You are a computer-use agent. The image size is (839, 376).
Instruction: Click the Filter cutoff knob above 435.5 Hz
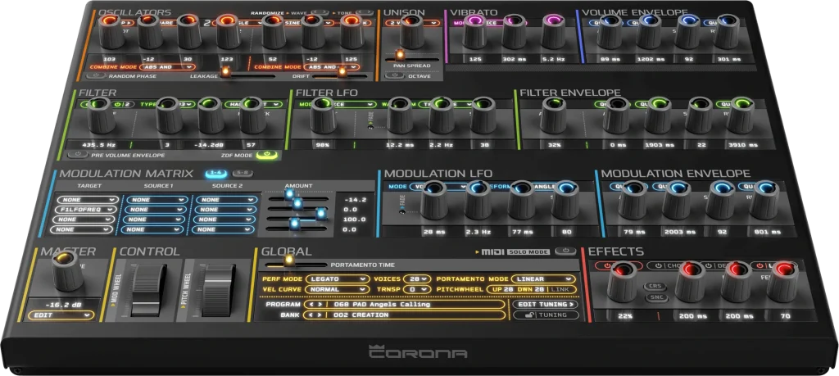pos(101,115)
